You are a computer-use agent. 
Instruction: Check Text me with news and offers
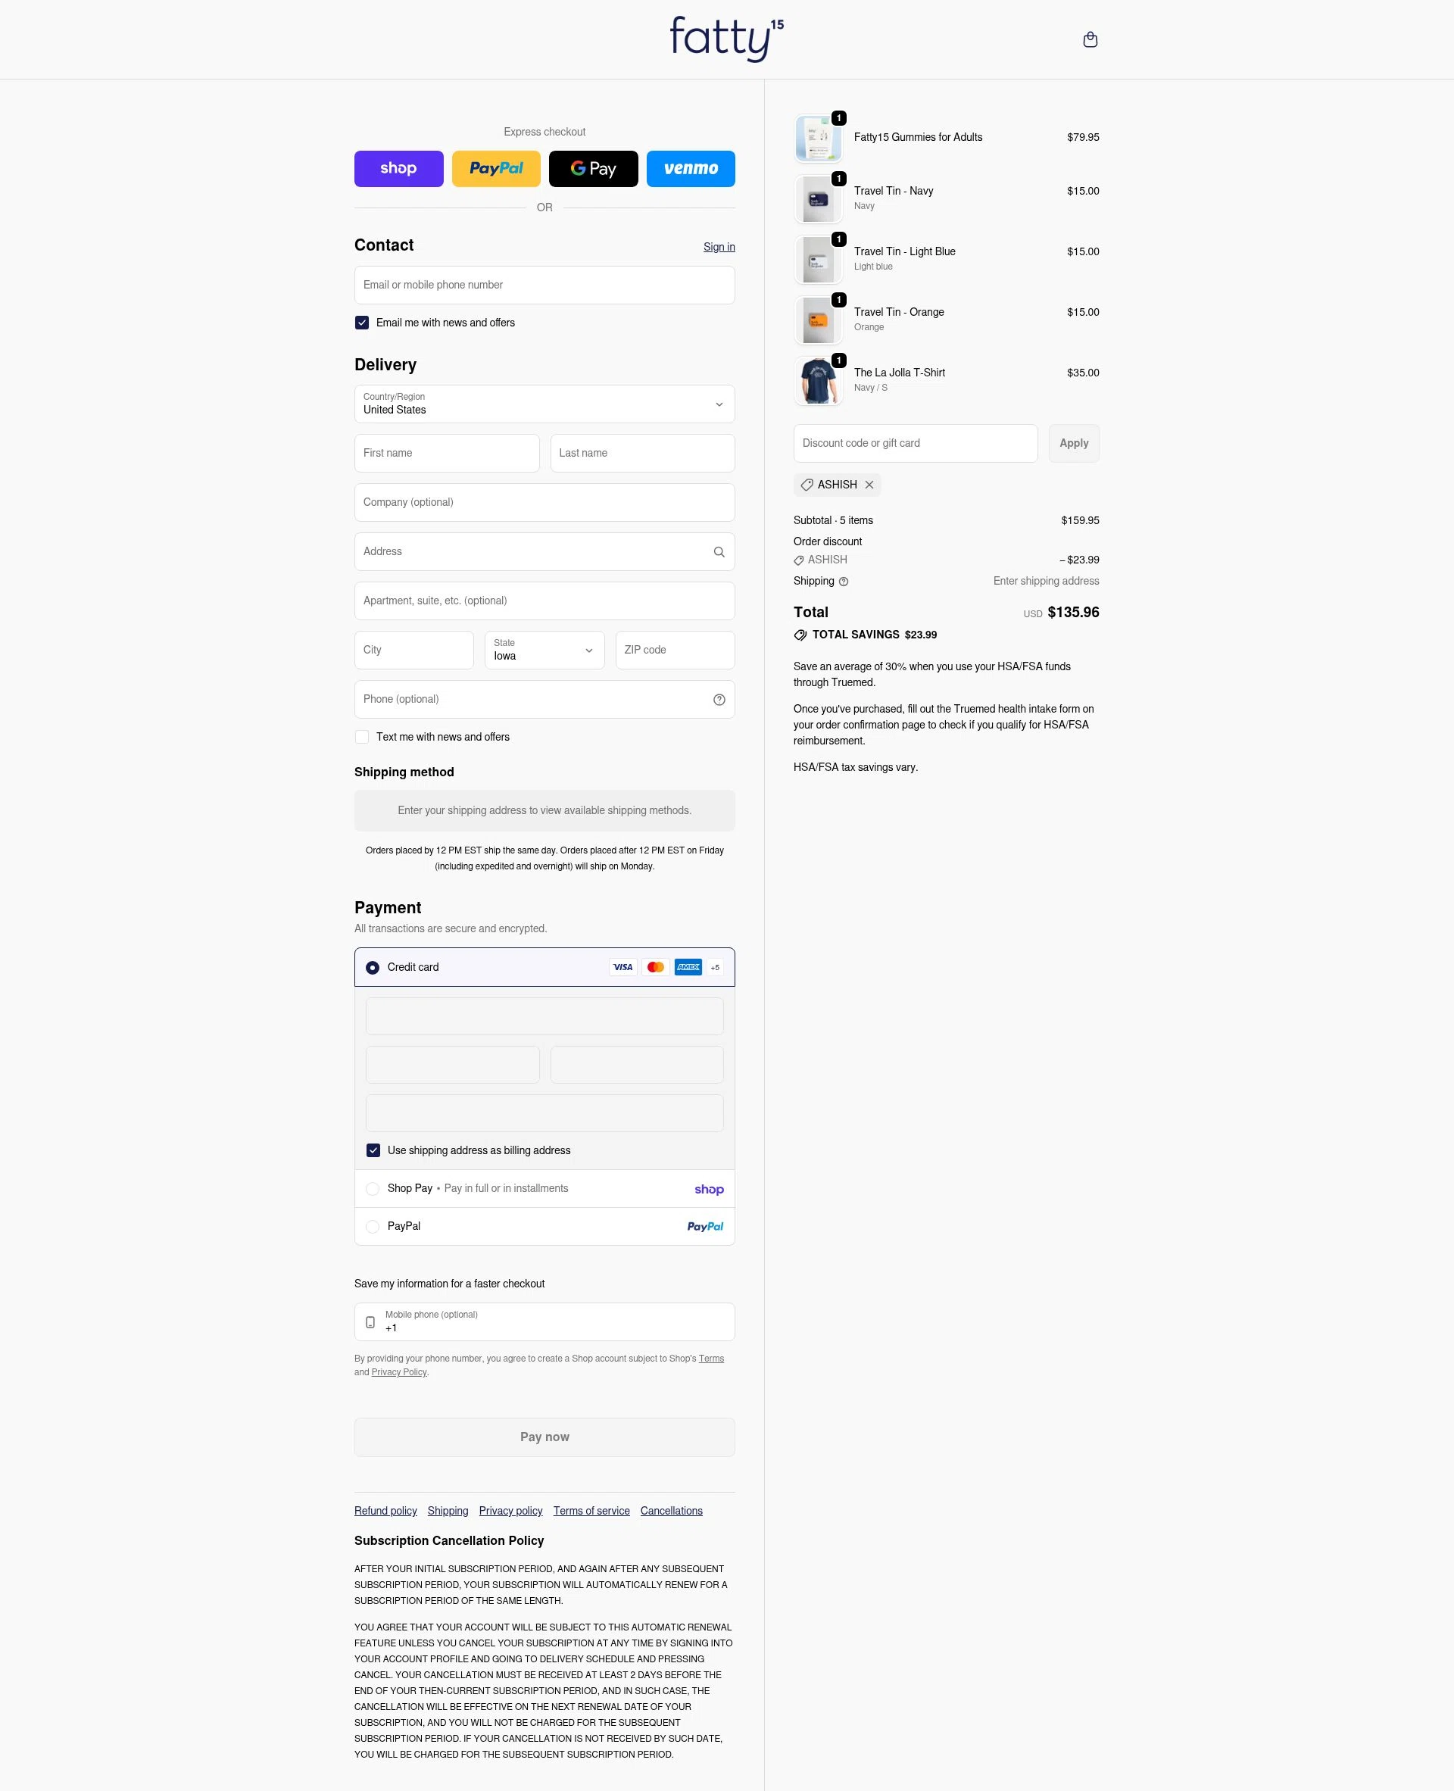point(362,737)
